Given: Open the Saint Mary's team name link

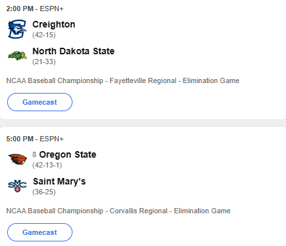Looking at the screenshot, I should pyautogui.click(x=59, y=181).
